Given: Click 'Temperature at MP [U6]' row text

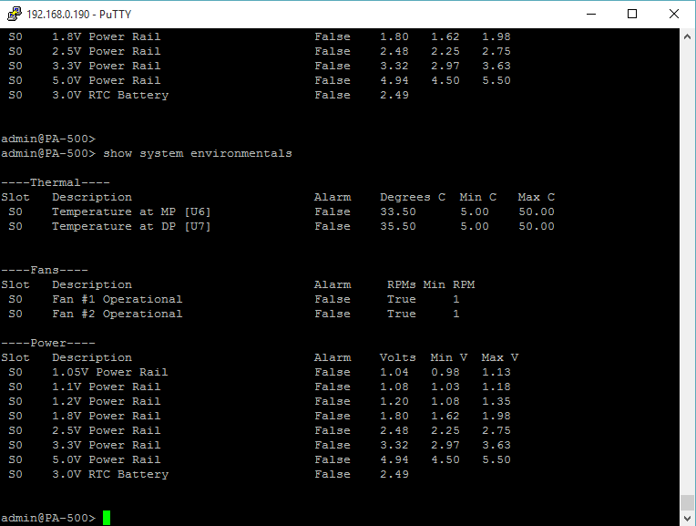Looking at the screenshot, I should coord(131,211).
